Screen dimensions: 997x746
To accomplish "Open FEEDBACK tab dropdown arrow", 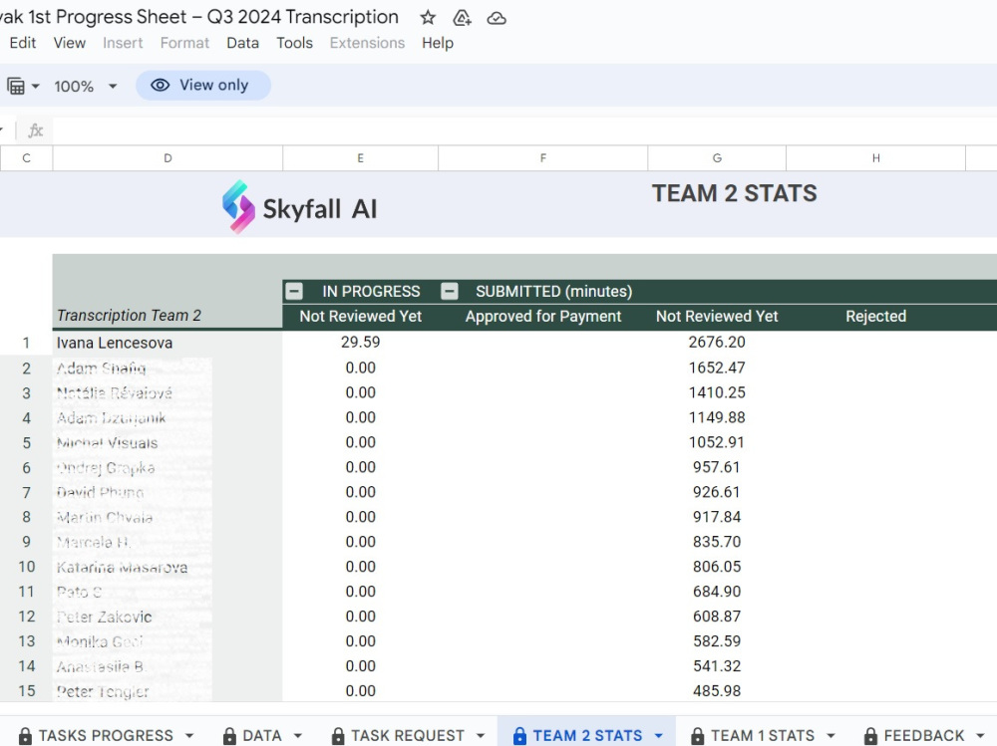I will (980, 736).
